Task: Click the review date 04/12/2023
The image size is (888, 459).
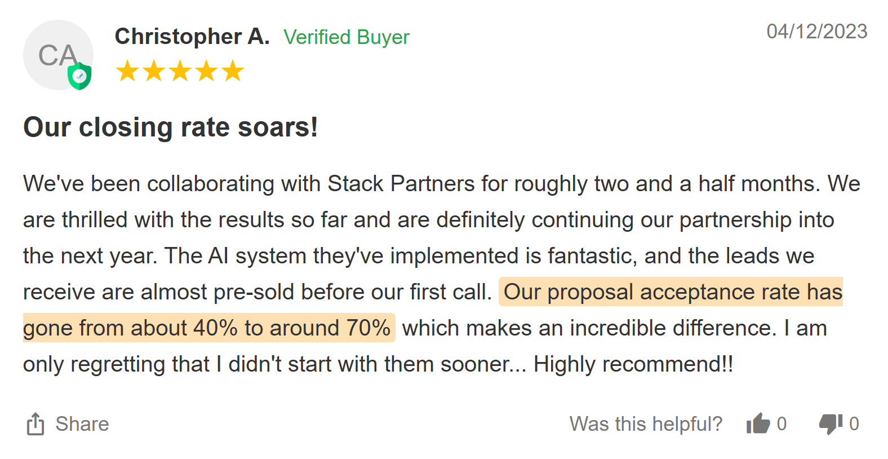Action: click(x=816, y=32)
